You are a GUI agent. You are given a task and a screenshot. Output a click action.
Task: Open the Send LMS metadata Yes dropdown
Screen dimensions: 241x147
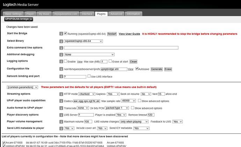pos(69,128)
